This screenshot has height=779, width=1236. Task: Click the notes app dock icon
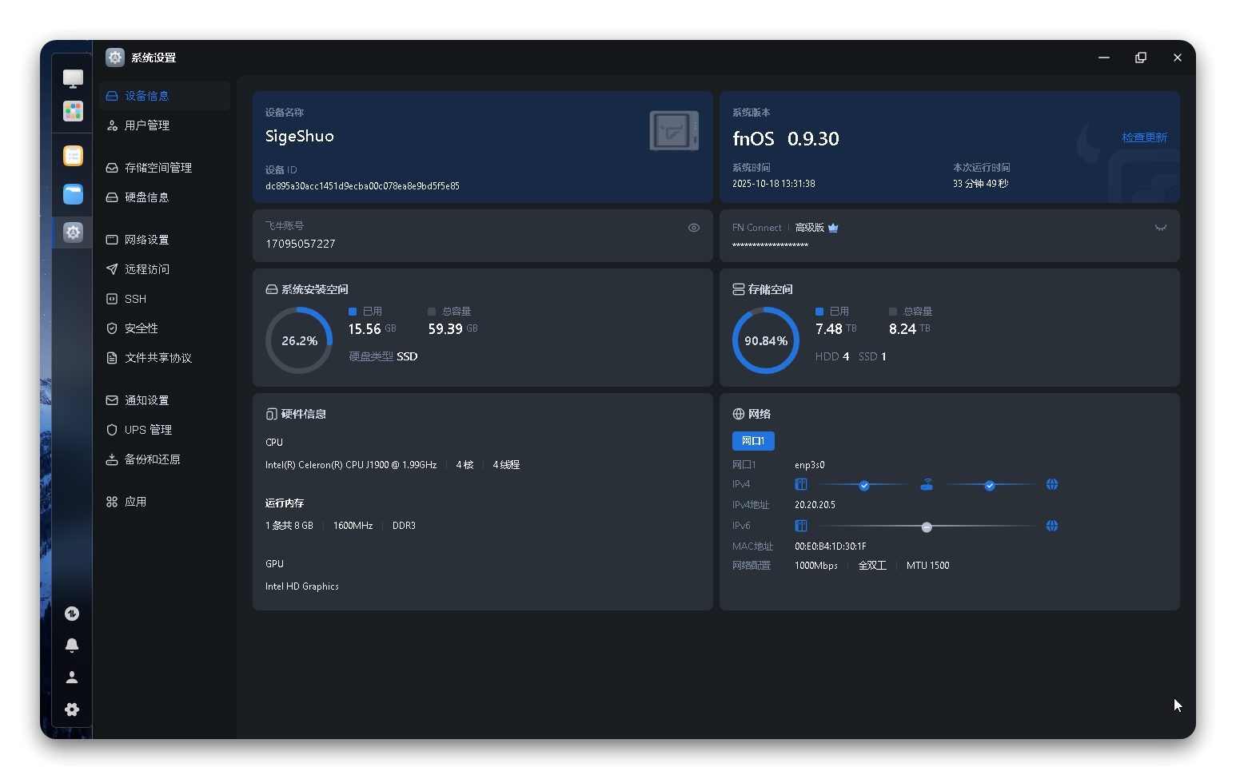[x=73, y=156]
